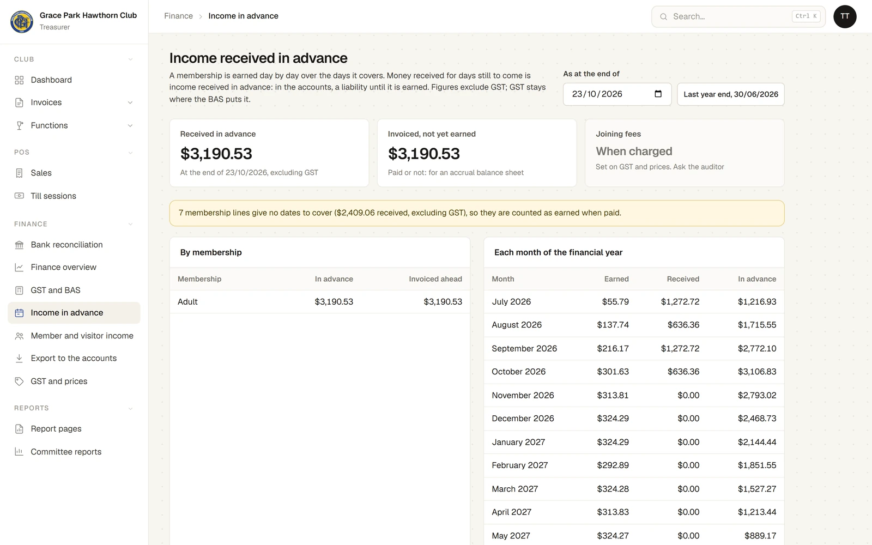Click the Ctrl K shortcut badge
The image size is (872, 545).
806,16
